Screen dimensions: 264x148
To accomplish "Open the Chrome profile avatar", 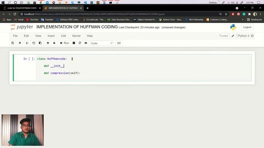I will pos(255,14).
